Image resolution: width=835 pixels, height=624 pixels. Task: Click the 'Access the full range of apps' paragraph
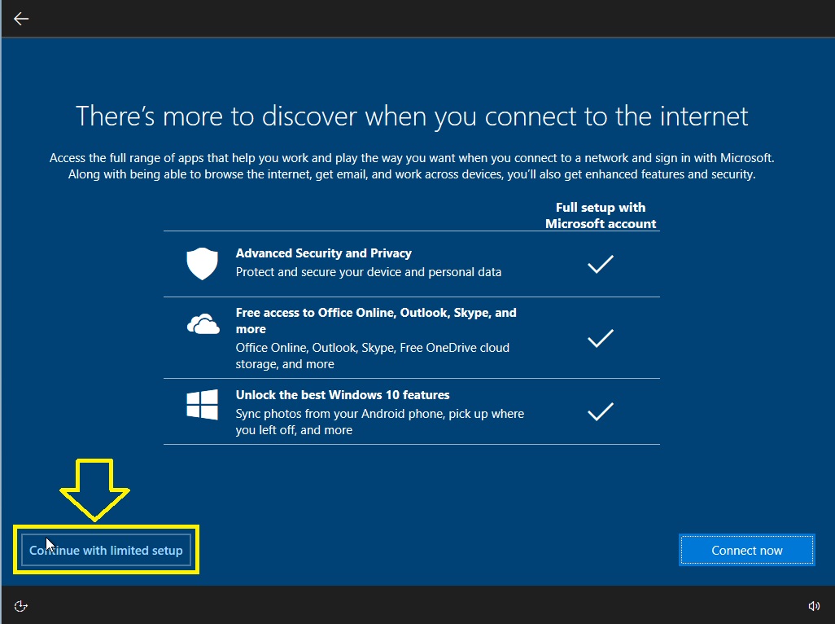click(x=412, y=165)
